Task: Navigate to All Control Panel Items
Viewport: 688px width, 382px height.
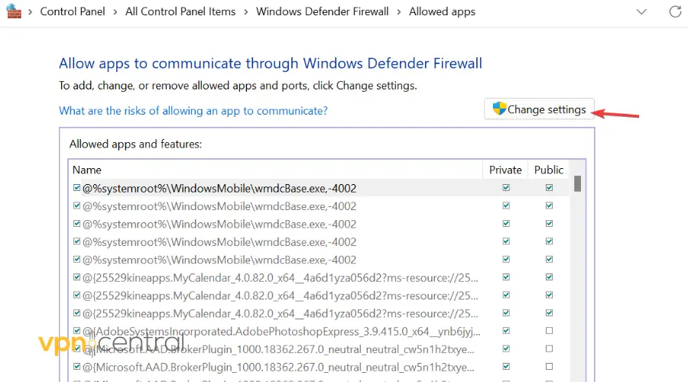Action: pos(180,11)
